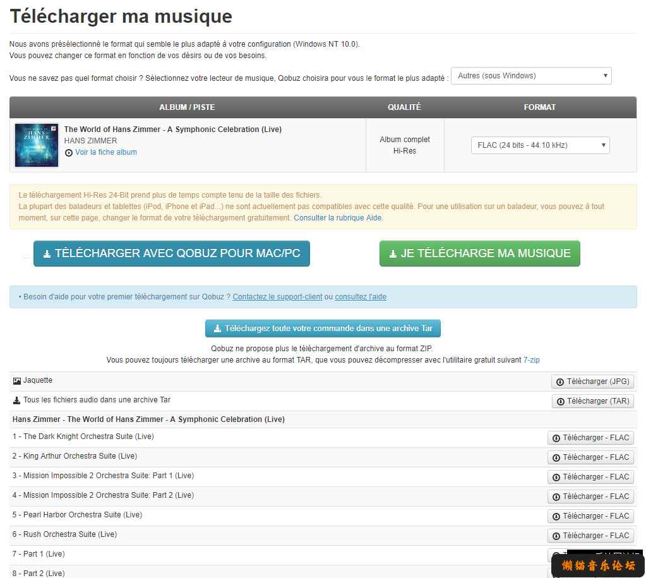This screenshot has width=646, height=578.
Task: Click 'Tous les fichiers audio dans une archive Tar' label
Action: click(97, 400)
